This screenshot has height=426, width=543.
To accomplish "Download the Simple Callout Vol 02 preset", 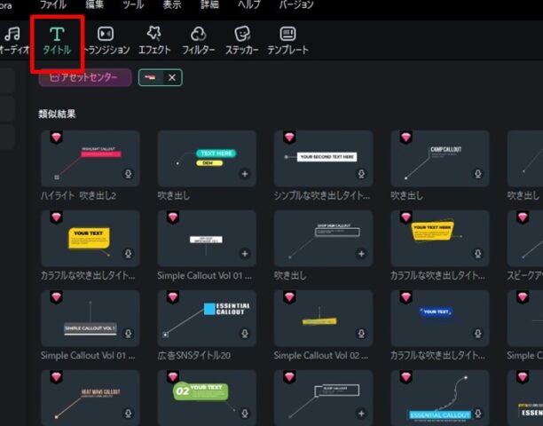I will coord(361,334).
